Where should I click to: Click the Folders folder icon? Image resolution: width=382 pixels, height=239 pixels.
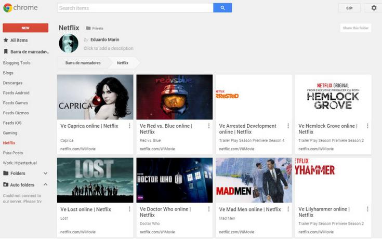point(6,173)
